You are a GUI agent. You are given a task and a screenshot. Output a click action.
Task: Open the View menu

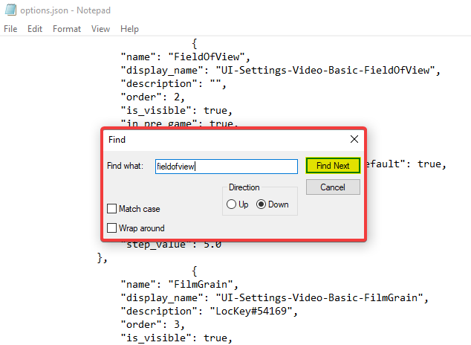[x=100, y=29]
